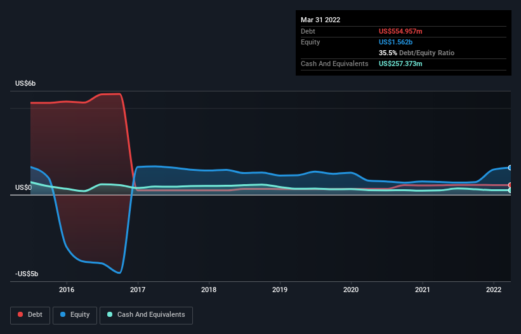Toggle the Debt series legend button

pyautogui.click(x=30, y=315)
